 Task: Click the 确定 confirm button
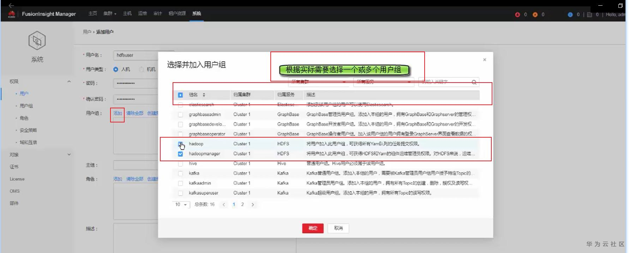point(313,228)
